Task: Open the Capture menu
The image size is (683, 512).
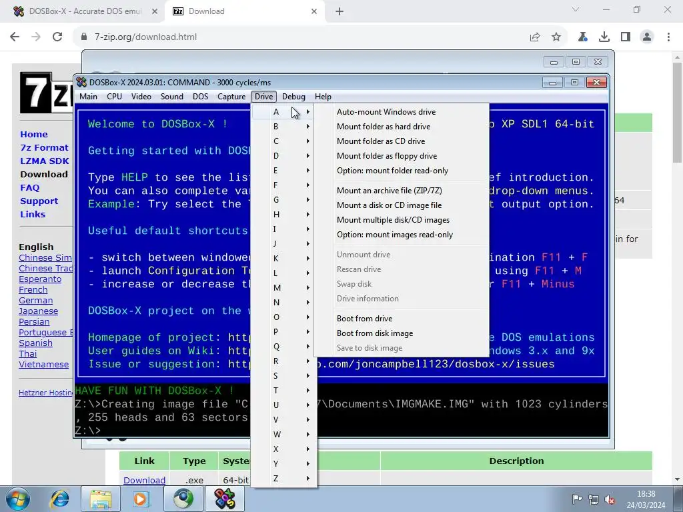Action: 231,97
